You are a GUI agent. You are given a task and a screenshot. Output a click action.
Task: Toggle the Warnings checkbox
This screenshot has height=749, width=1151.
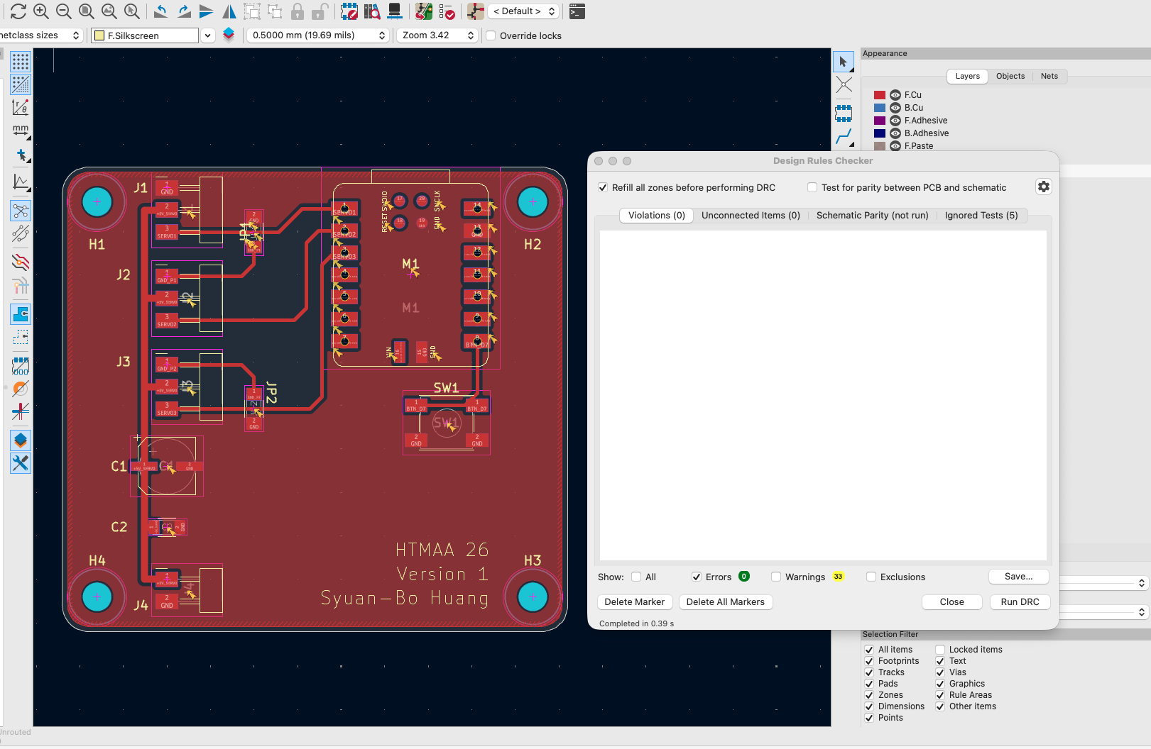[x=776, y=577]
